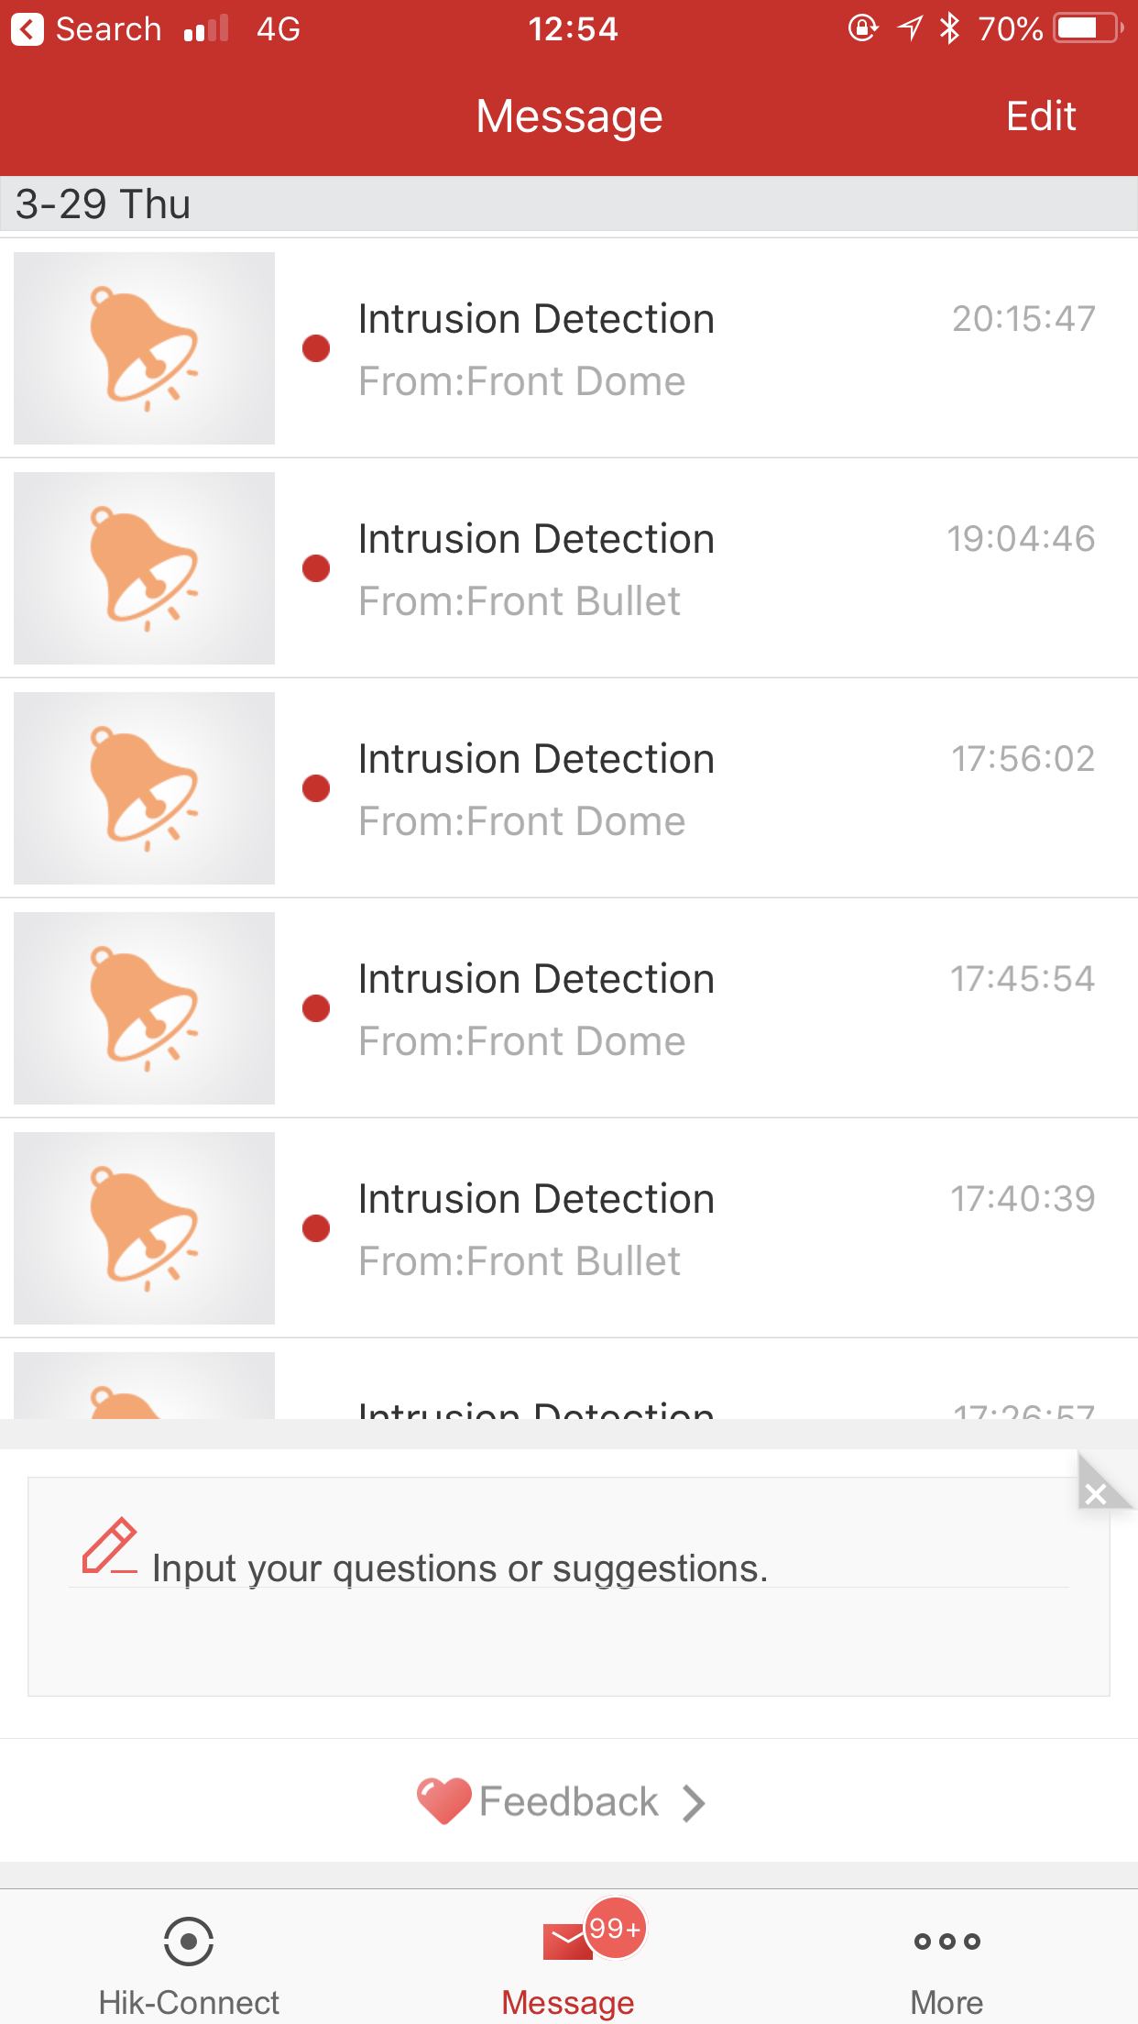Open the Feedback link

click(x=568, y=1802)
